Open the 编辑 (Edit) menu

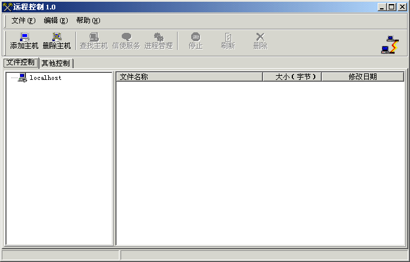56,21
